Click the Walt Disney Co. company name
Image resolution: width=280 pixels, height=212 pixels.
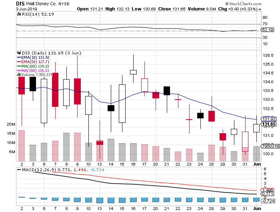[x=41, y=4]
